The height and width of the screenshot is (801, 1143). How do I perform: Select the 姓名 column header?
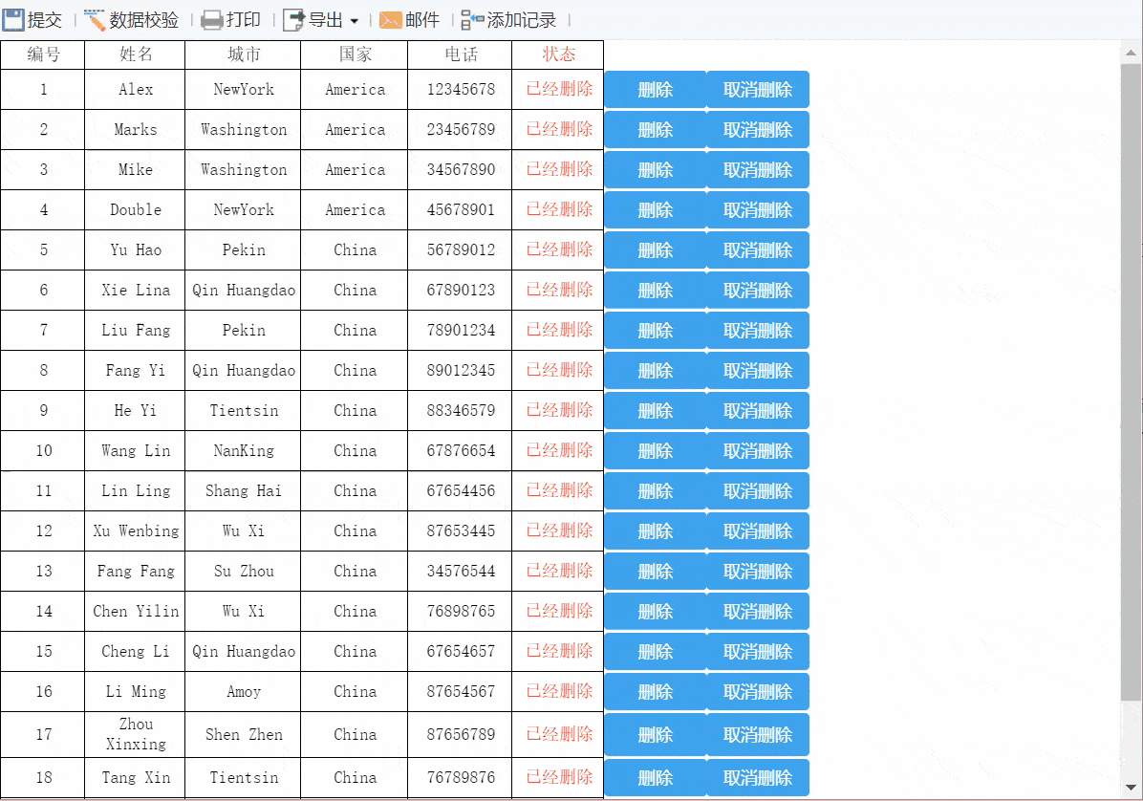point(135,54)
